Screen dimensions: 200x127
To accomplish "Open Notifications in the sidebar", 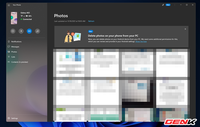I will pyautogui.click(x=26, y=41).
